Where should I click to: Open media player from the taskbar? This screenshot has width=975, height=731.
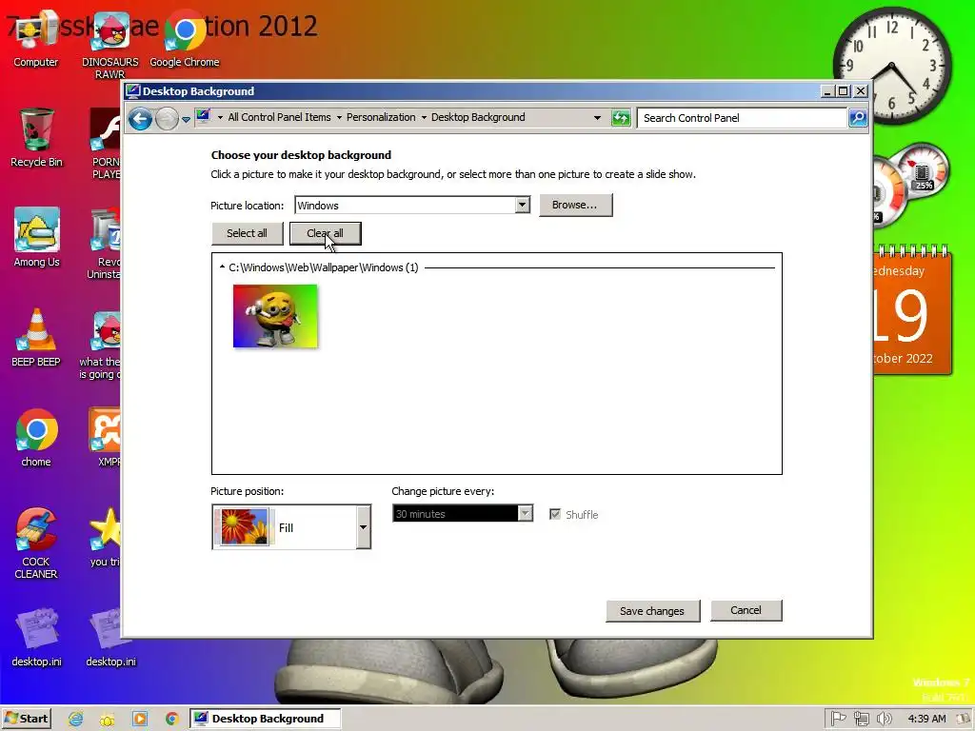(140, 719)
